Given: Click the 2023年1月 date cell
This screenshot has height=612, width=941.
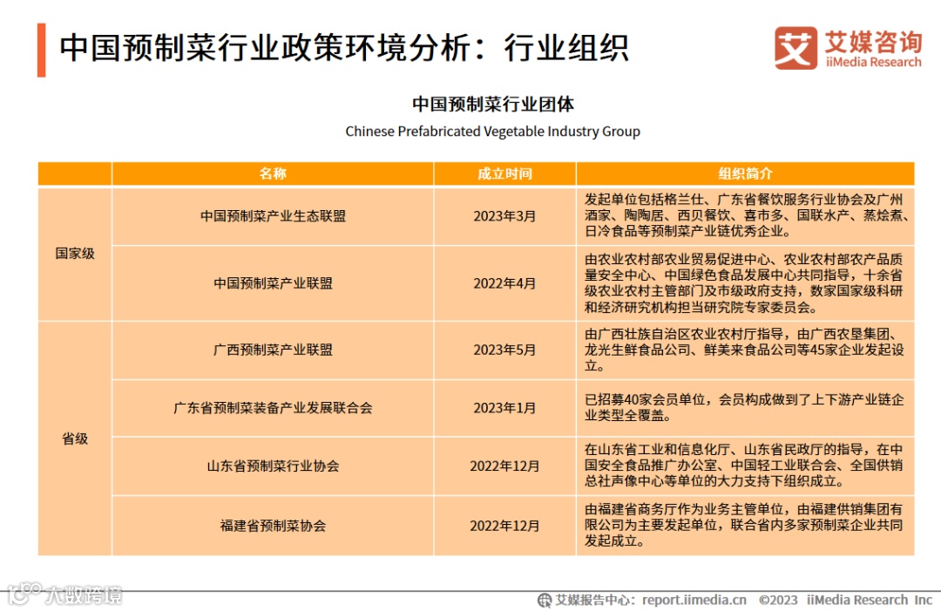Looking at the screenshot, I should [x=504, y=408].
